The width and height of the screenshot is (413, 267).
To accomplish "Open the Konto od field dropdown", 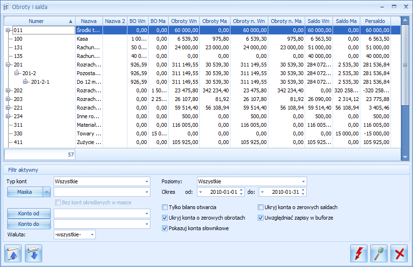I will (x=147, y=213).
